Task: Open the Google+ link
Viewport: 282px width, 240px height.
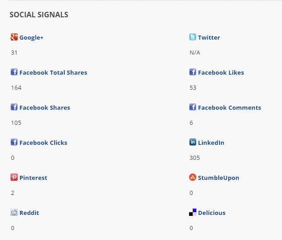Action: (31, 38)
